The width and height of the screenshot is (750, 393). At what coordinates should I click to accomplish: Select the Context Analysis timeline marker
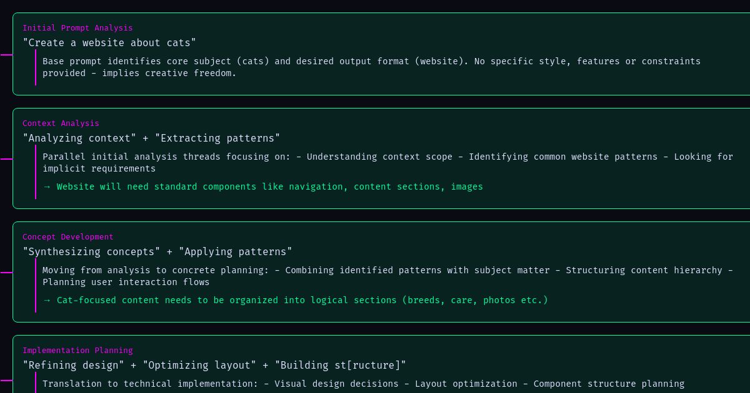point(6,159)
